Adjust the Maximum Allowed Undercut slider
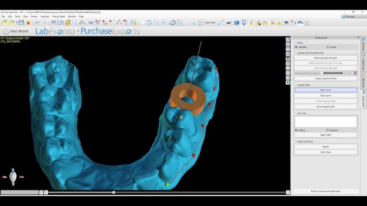This screenshot has height=206, width=367. (x=333, y=73)
